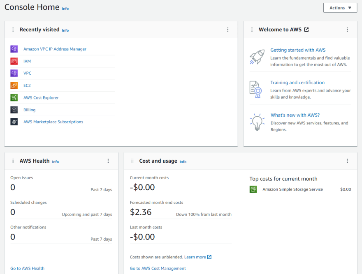Click the IAM service icon
The image size is (362, 274).
(x=14, y=61)
